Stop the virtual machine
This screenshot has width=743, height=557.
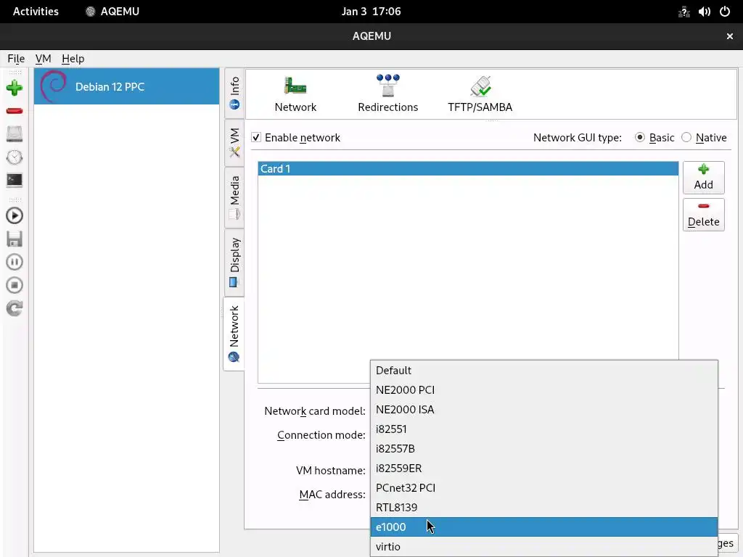pos(15,285)
